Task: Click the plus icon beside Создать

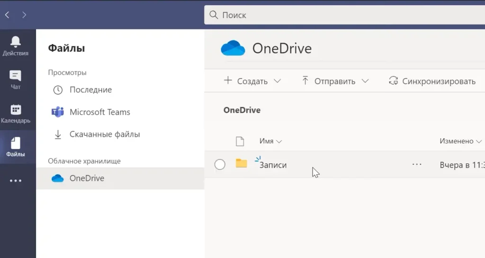Action: coord(228,80)
